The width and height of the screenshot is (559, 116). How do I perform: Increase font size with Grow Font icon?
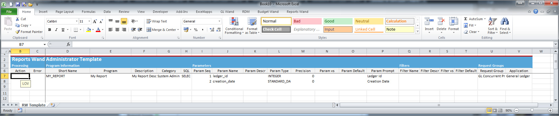tap(95, 21)
